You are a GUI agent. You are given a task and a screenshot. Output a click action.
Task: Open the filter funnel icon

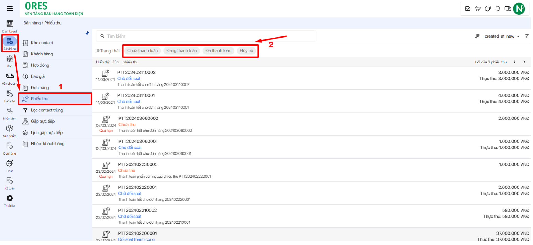point(527,36)
